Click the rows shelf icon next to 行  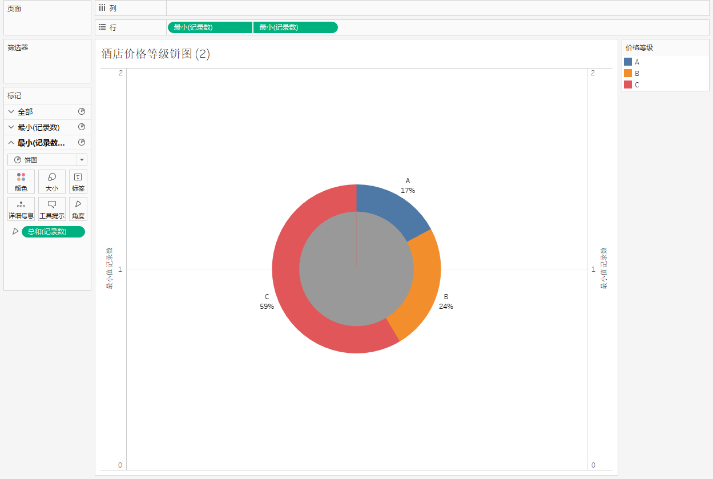pyautogui.click(x=102, y=27)
